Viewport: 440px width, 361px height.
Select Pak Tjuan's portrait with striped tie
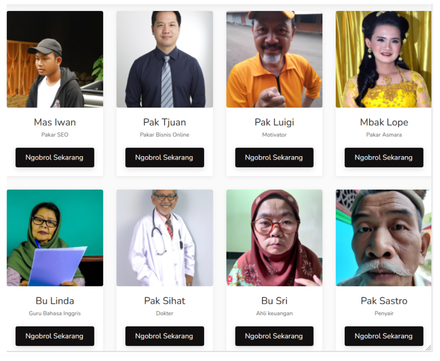[165, 59]
